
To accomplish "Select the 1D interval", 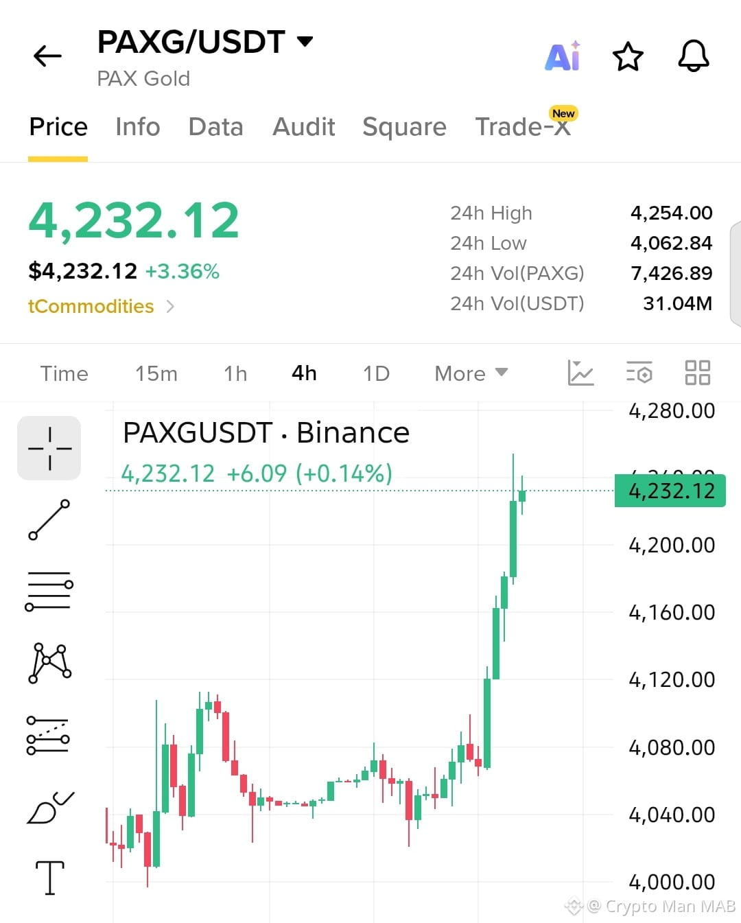I will point(376,373).
